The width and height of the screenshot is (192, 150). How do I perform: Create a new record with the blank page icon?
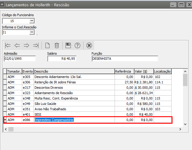click(x=47, y=45)
